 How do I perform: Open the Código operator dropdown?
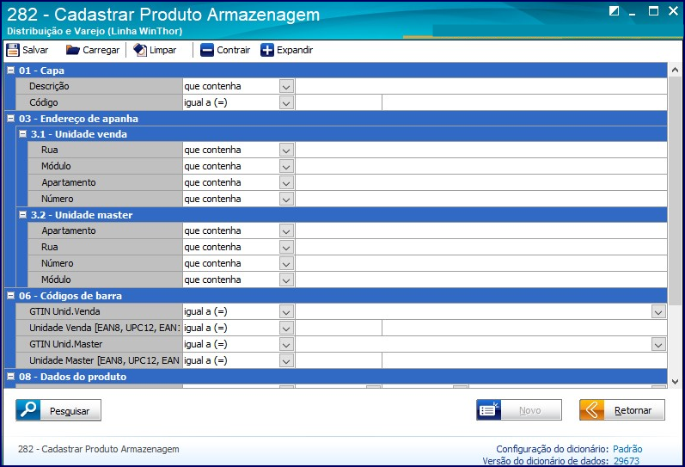[x=286, y=102]
